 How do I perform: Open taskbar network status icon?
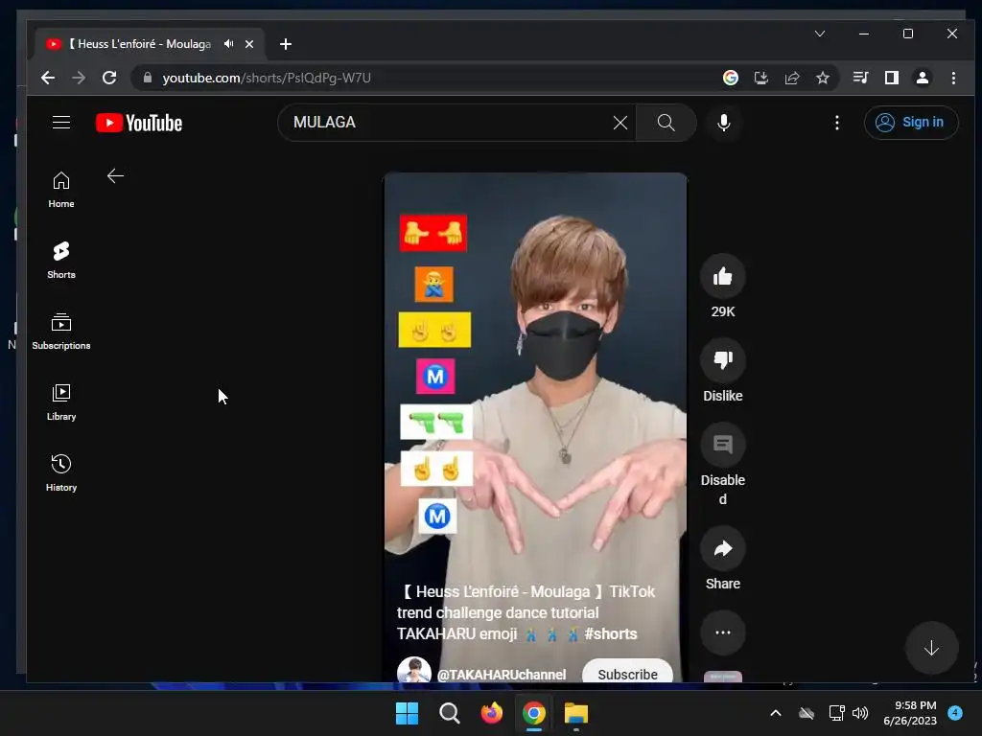point(836,713)
